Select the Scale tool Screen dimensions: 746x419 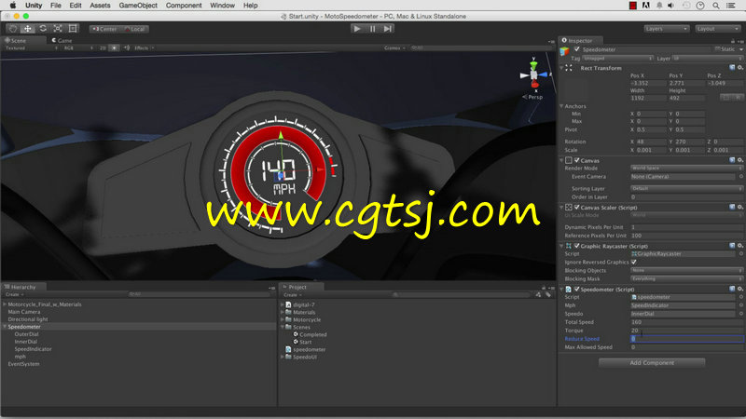click(x=58, y=29)
